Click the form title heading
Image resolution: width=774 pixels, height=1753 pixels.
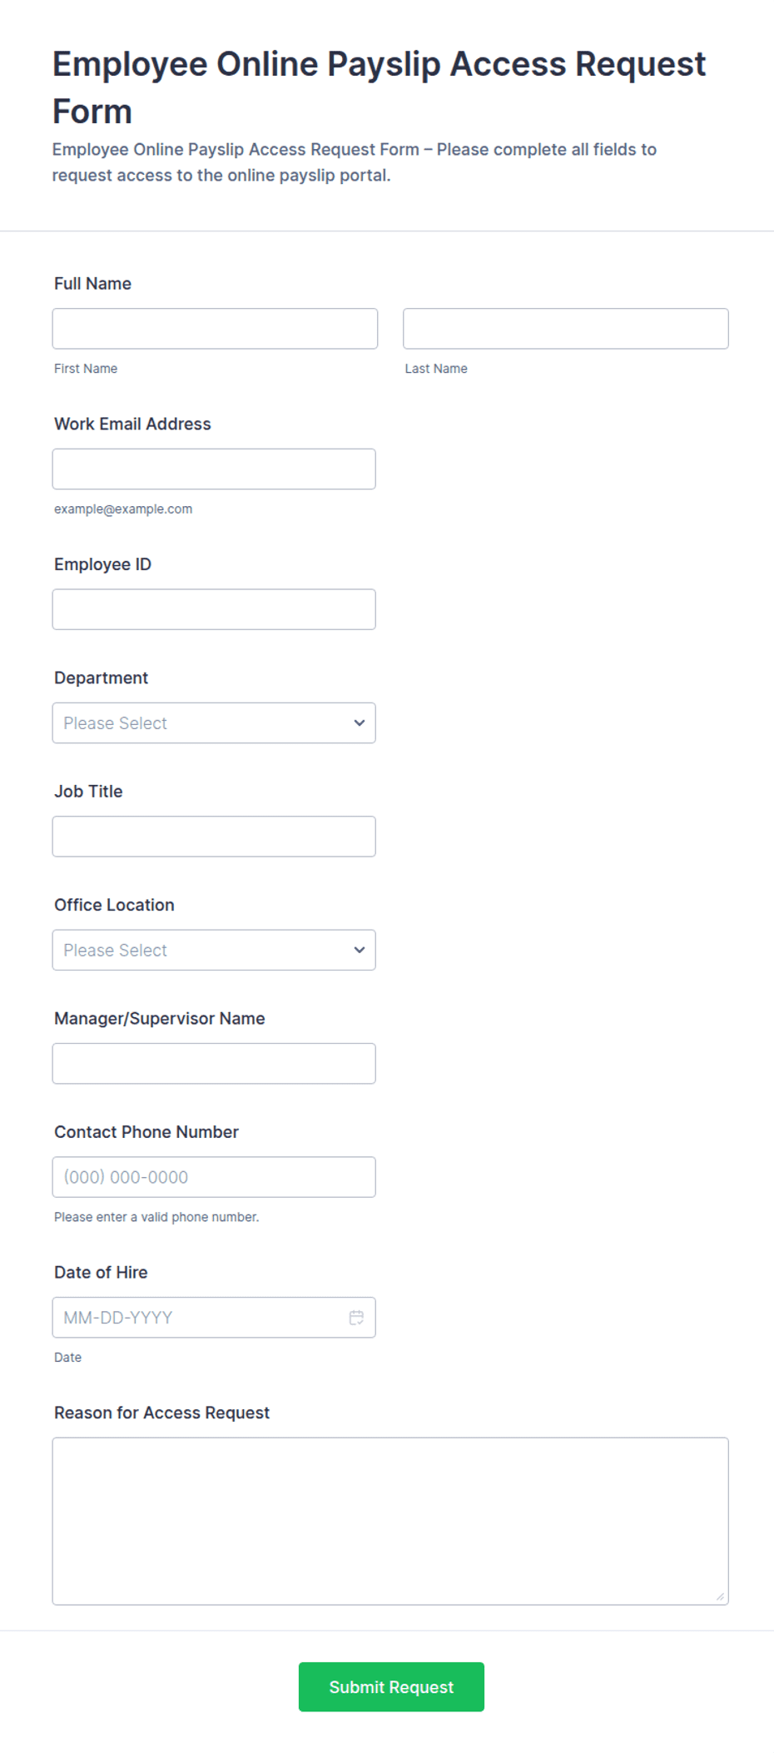coord(379,87)
